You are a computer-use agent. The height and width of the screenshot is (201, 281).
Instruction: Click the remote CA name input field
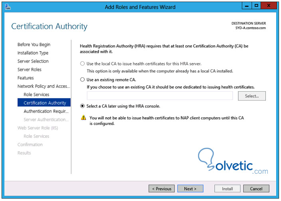coord(160,96)
